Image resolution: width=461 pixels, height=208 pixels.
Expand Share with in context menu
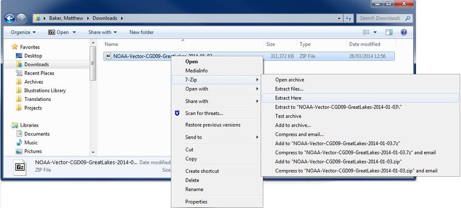(x=216, y=101)
